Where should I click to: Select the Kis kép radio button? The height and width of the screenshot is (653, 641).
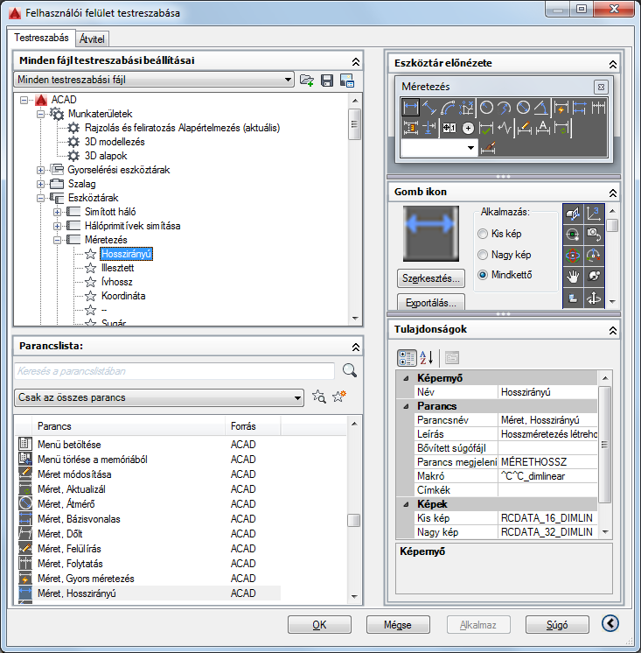click(x=483, y=234)
